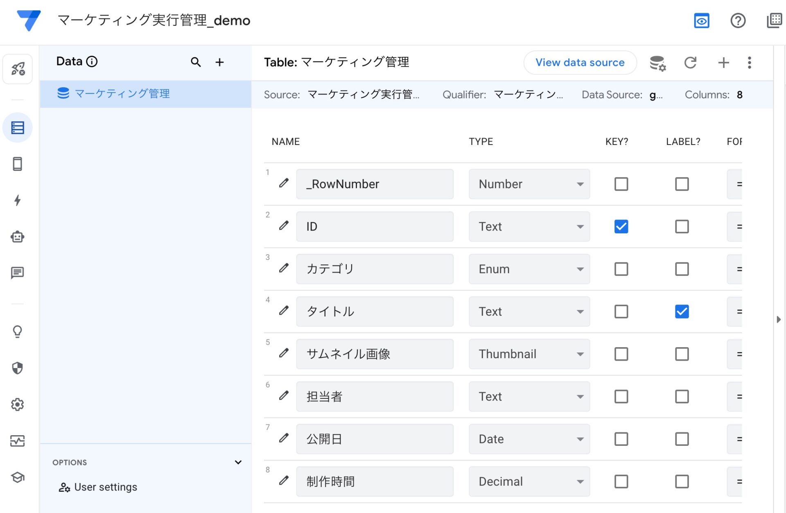Edit the ID column using its pencil icon
786x513 pixels.
tap(283, 226)
